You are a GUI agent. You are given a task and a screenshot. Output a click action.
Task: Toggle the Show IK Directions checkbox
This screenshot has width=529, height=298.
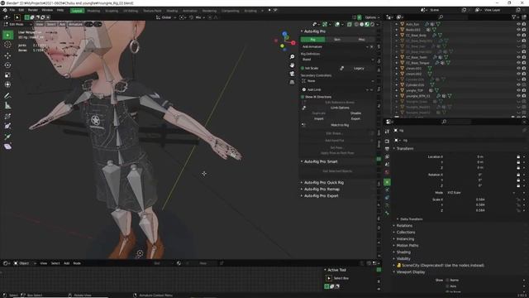(x=303, y=97)
